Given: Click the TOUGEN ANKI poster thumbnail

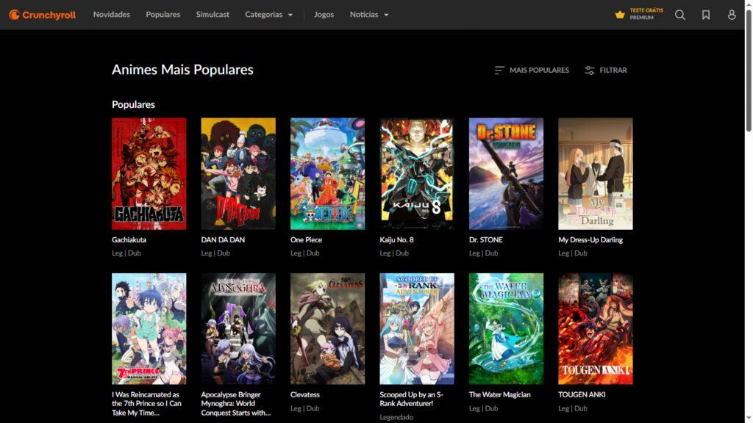Looking at the screenshot, I should pos(595,328).
